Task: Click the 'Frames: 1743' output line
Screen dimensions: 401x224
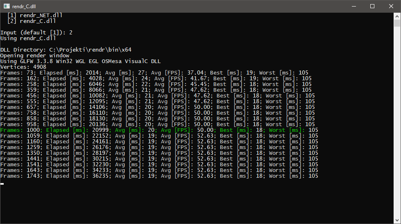Action: point(159,176)
